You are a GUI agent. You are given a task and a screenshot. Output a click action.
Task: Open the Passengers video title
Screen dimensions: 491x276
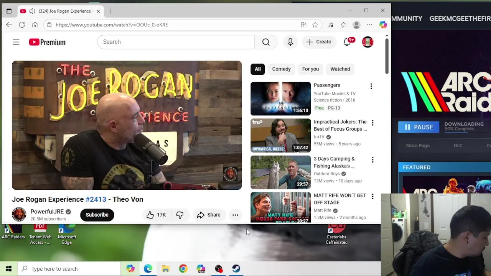327,85
